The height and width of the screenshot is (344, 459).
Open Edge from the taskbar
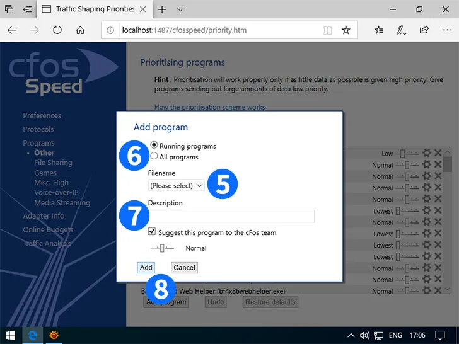(x=33, y=335)
